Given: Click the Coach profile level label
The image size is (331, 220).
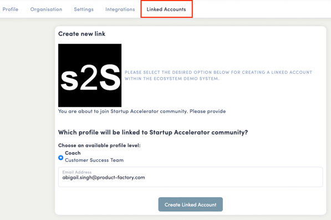Looking at the screenshot, I should 73,153.
